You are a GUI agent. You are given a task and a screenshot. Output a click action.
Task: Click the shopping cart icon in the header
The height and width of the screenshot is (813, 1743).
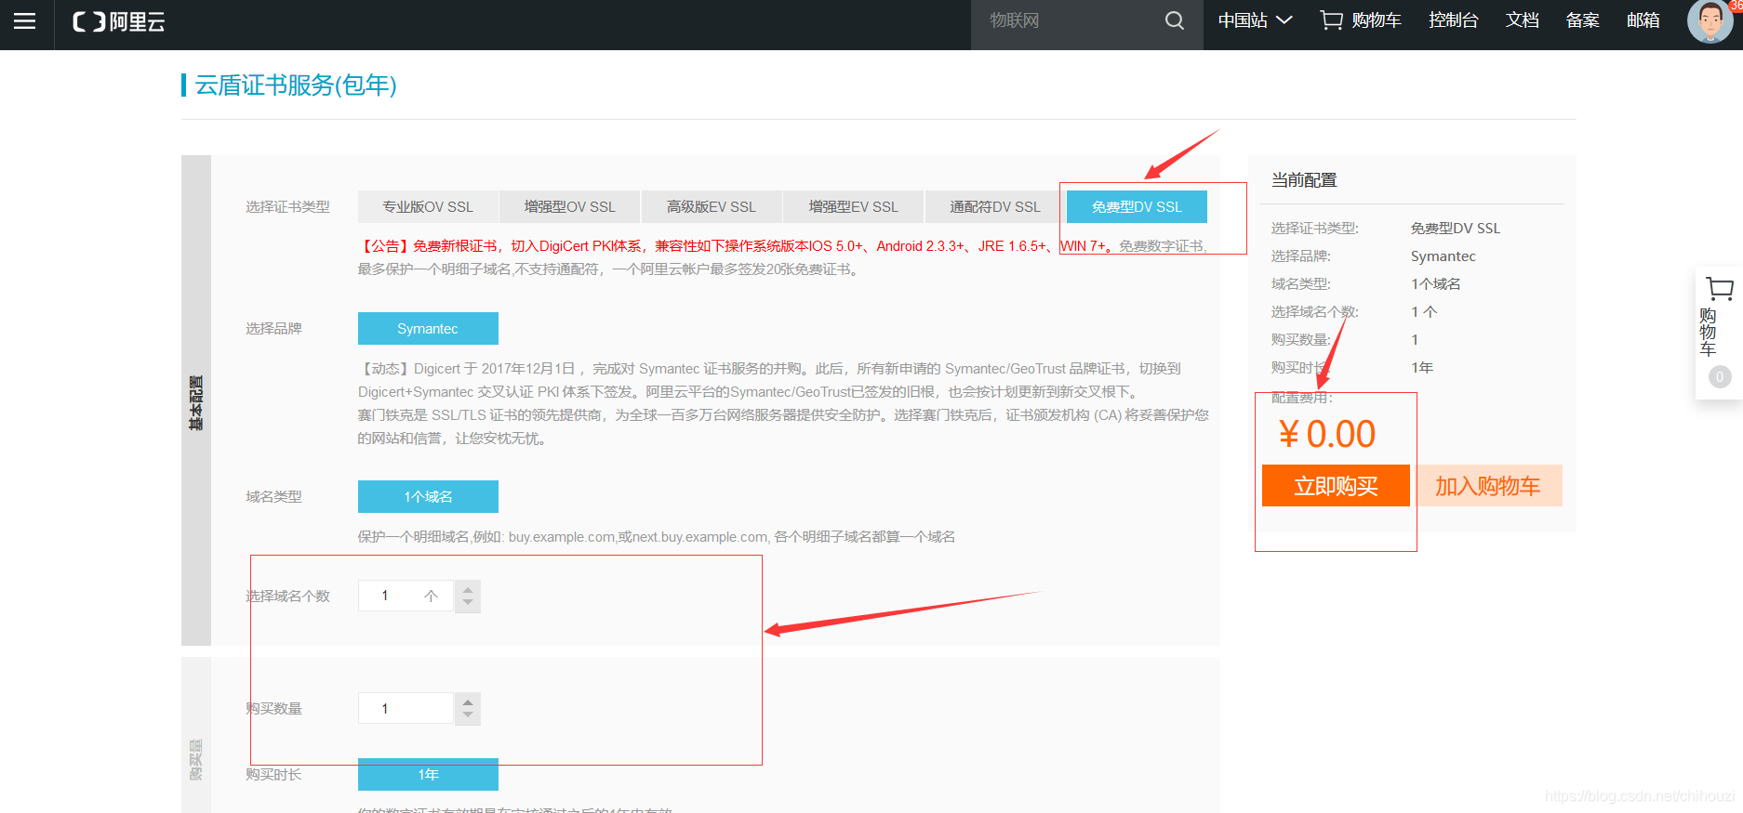[1332, 20]
